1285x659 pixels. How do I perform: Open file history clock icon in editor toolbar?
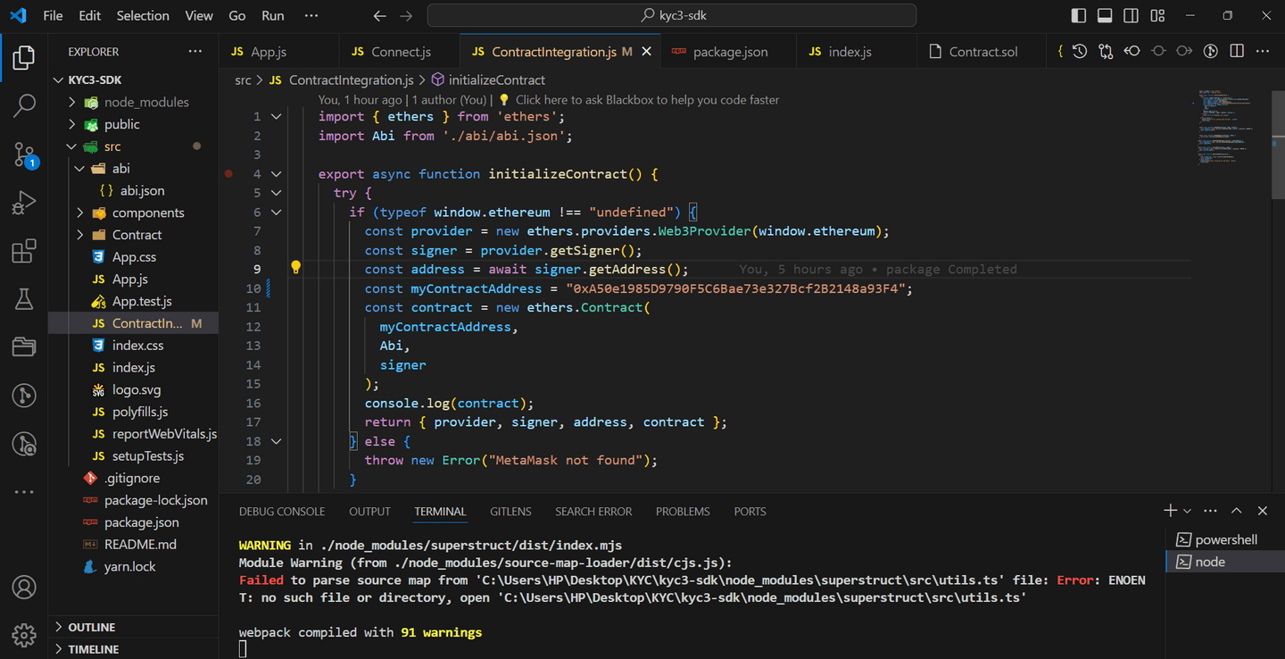click(x=1080, y=52)
